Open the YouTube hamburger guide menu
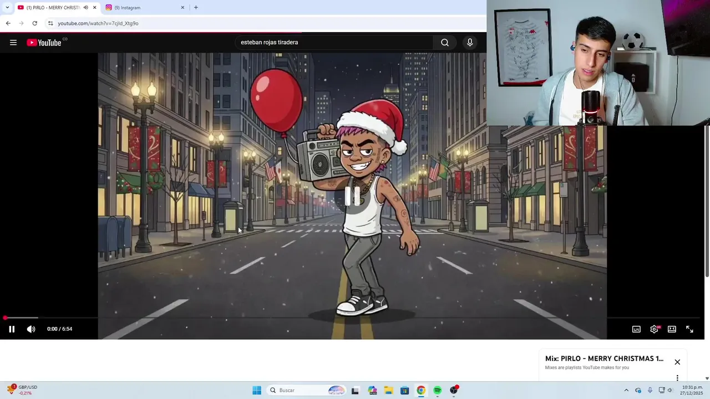This screenshot has width=710, height=399. [x=13, y=43]
